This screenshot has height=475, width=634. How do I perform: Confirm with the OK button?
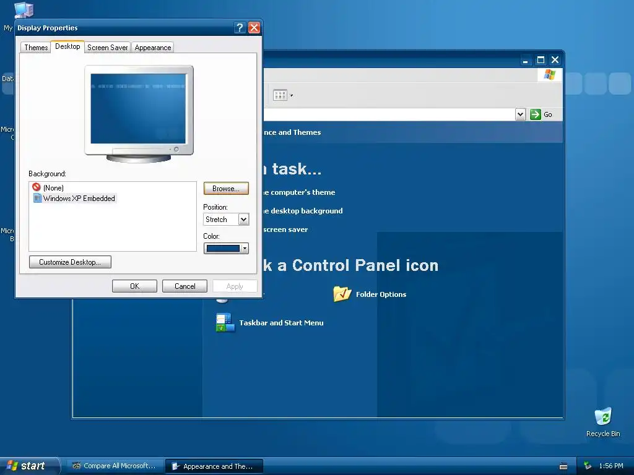tap(134, 286)
